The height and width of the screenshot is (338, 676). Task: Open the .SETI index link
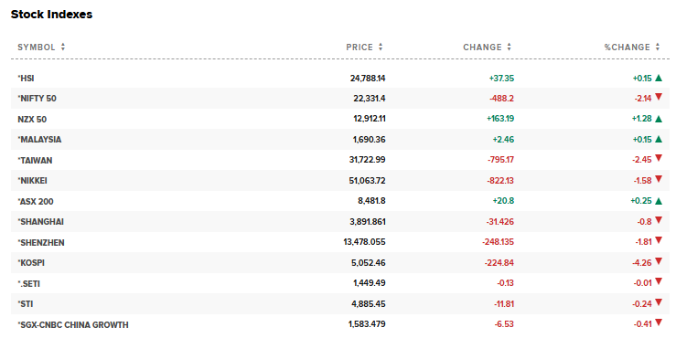(29, 283)
